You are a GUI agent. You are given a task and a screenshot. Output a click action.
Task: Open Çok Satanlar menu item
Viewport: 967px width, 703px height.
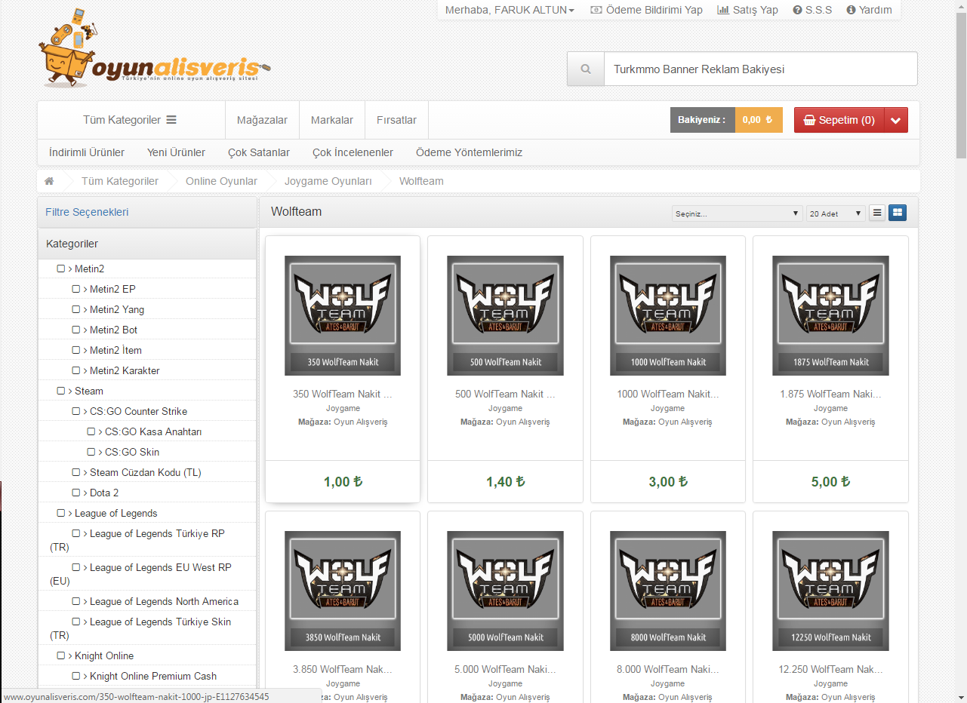click(259, 152)
